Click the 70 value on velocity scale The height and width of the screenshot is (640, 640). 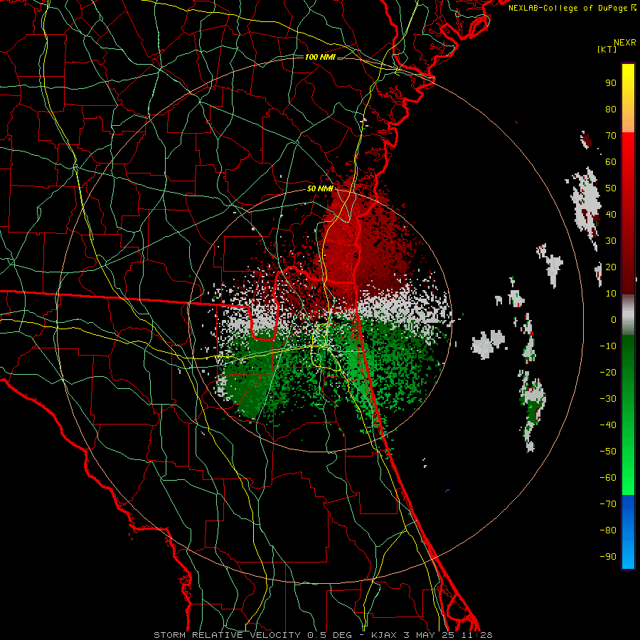coord(611,136)
